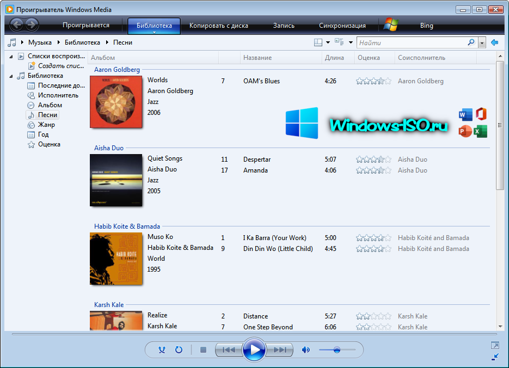Screen dimensions: 509x368
Task: Click the Habib Koite & Bamada group header
Action: pos(127,226)
